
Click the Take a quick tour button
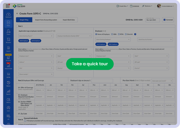click(x=90, y=64)
